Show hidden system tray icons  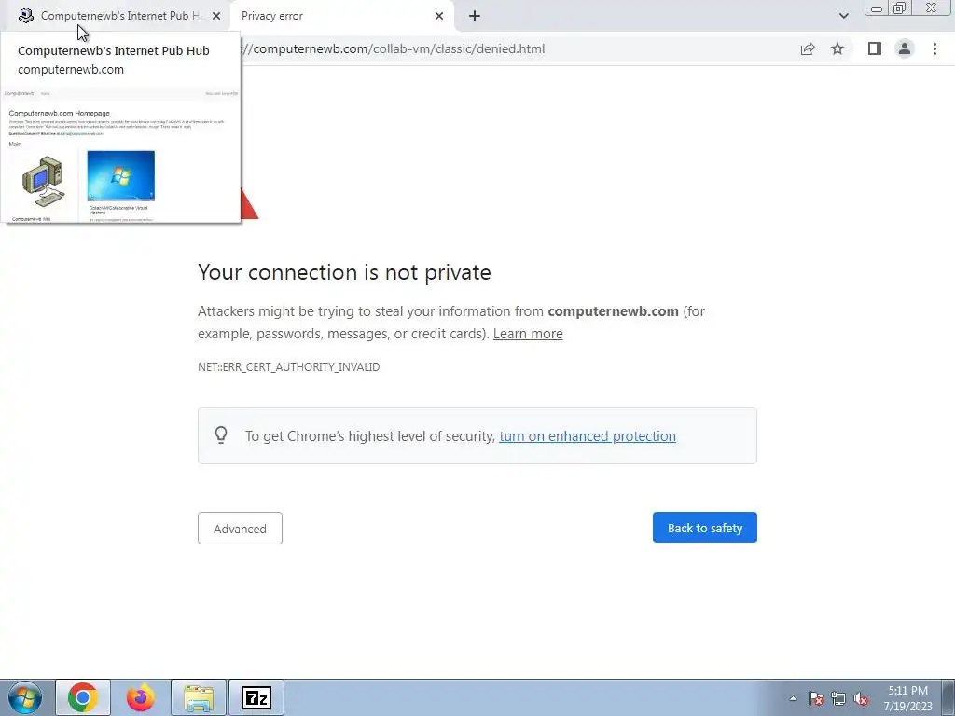click(x=793, y=698)
